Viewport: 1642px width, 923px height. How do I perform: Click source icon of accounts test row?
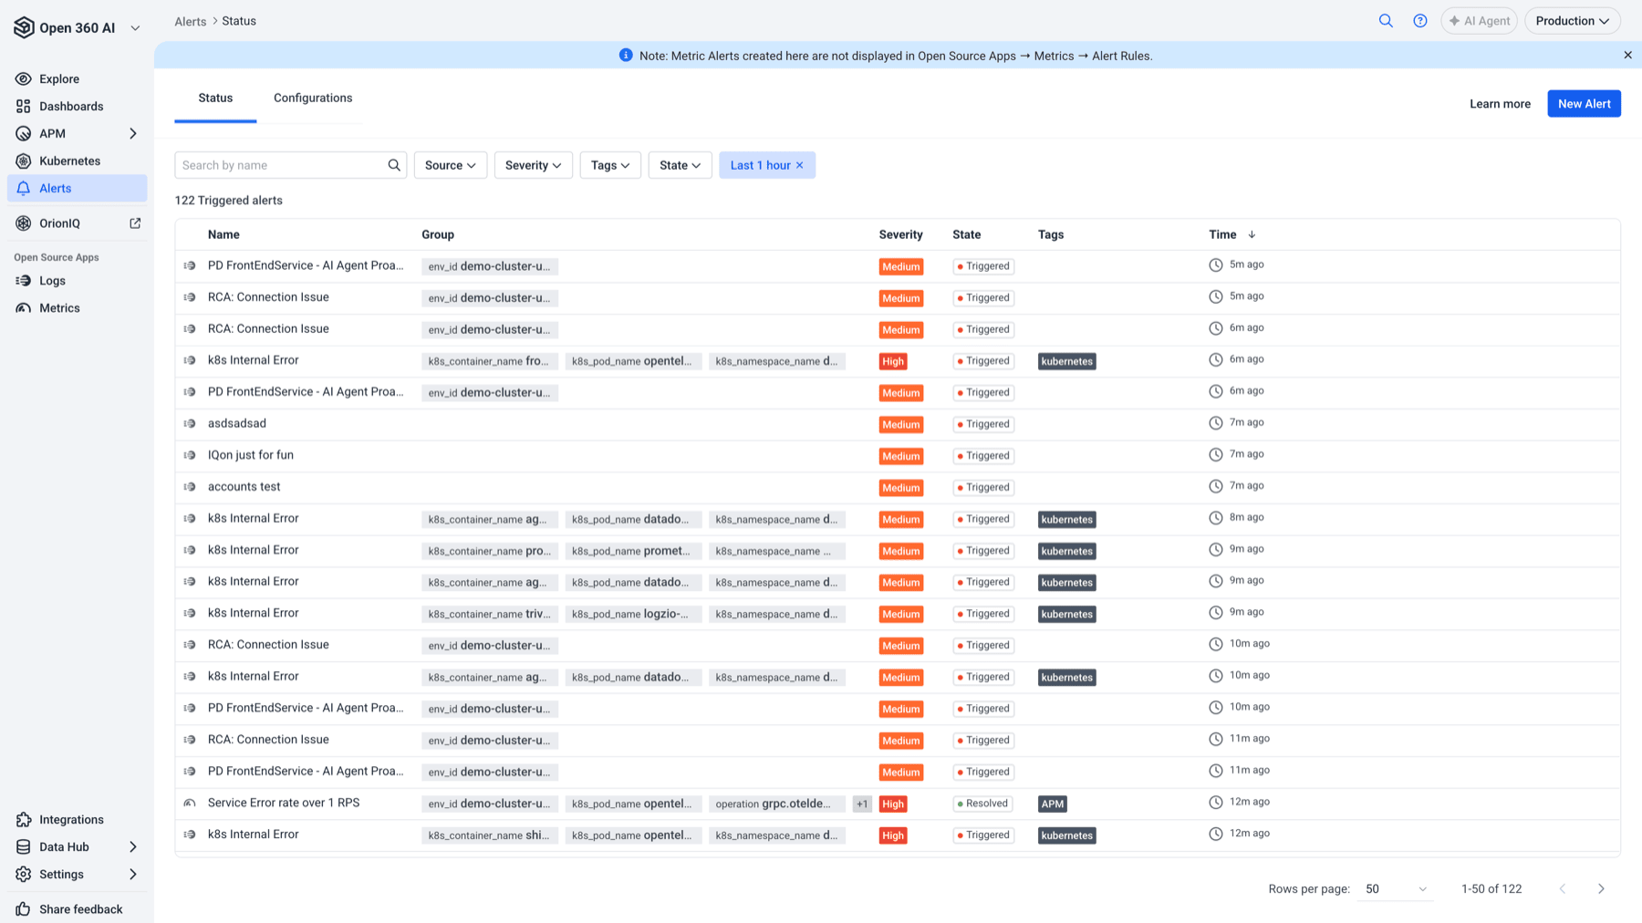point(190,487)
